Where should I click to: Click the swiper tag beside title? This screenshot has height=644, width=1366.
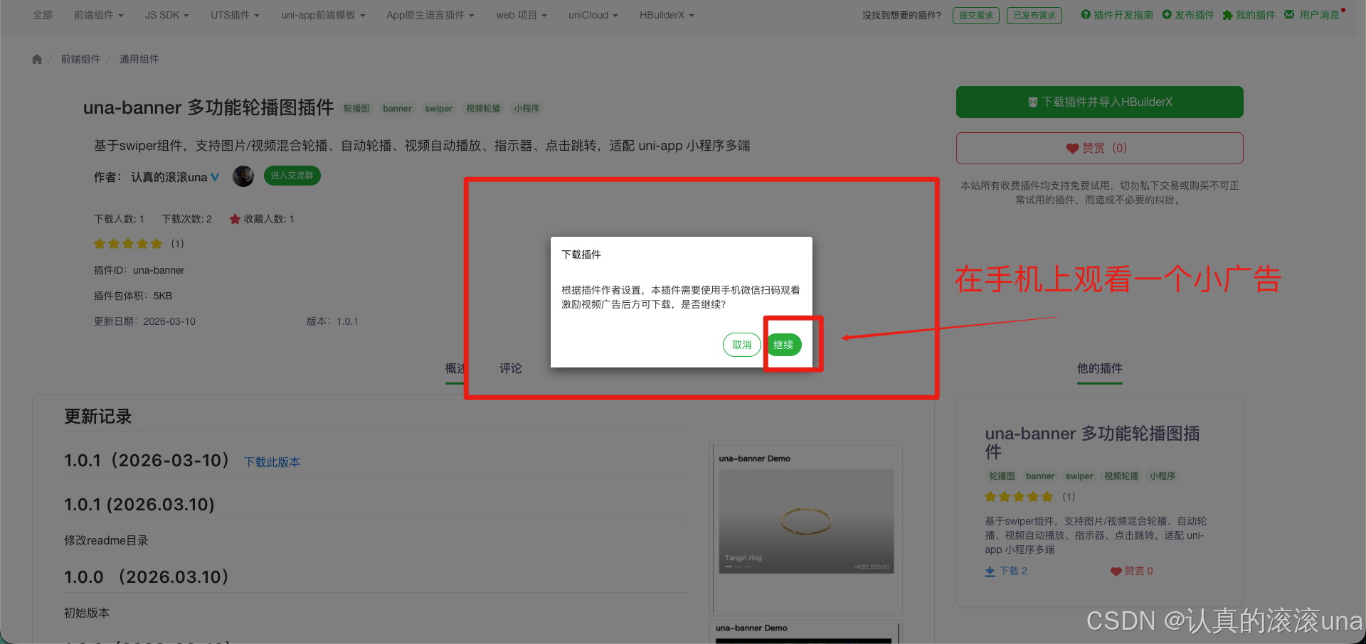click(x=438, y=109)
